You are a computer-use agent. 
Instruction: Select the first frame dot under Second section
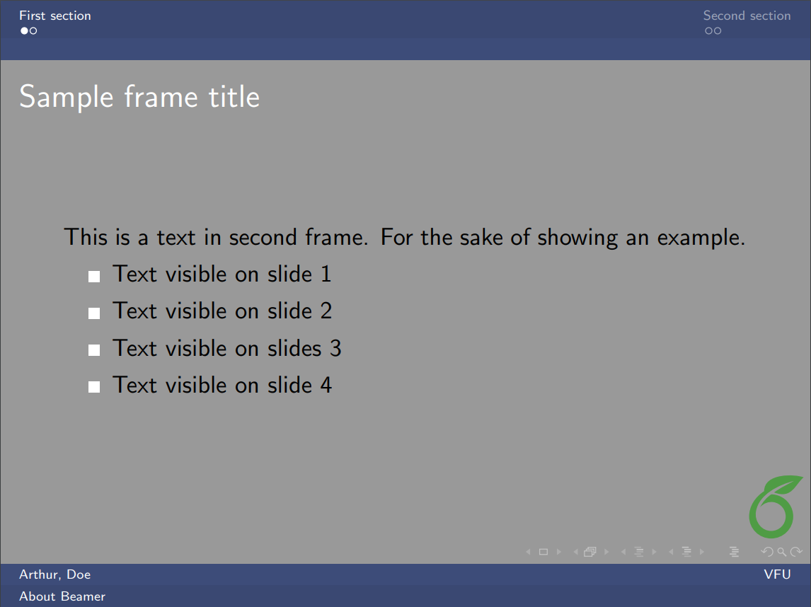(x=708, y=31)
